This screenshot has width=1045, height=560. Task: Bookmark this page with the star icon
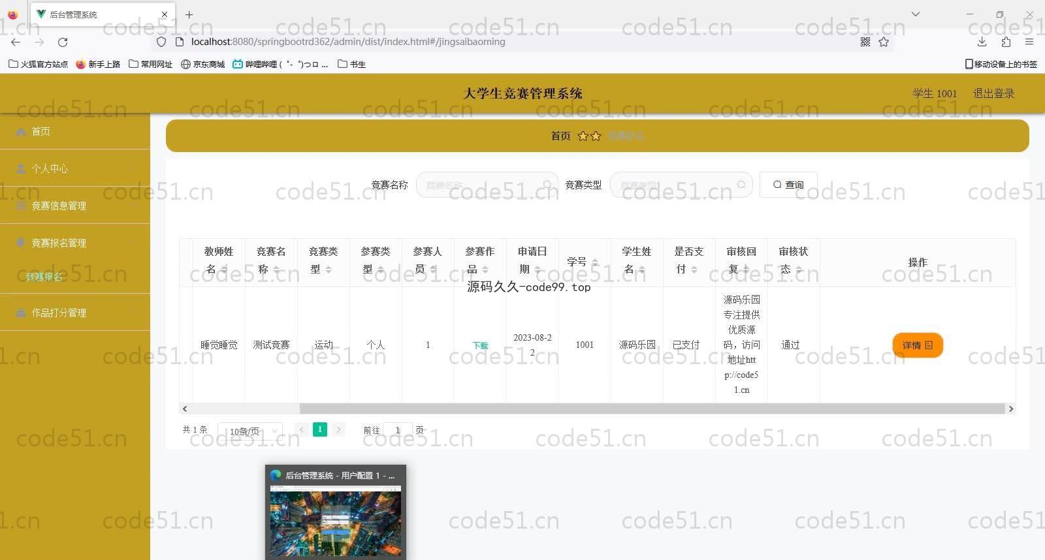pos(884,42)
